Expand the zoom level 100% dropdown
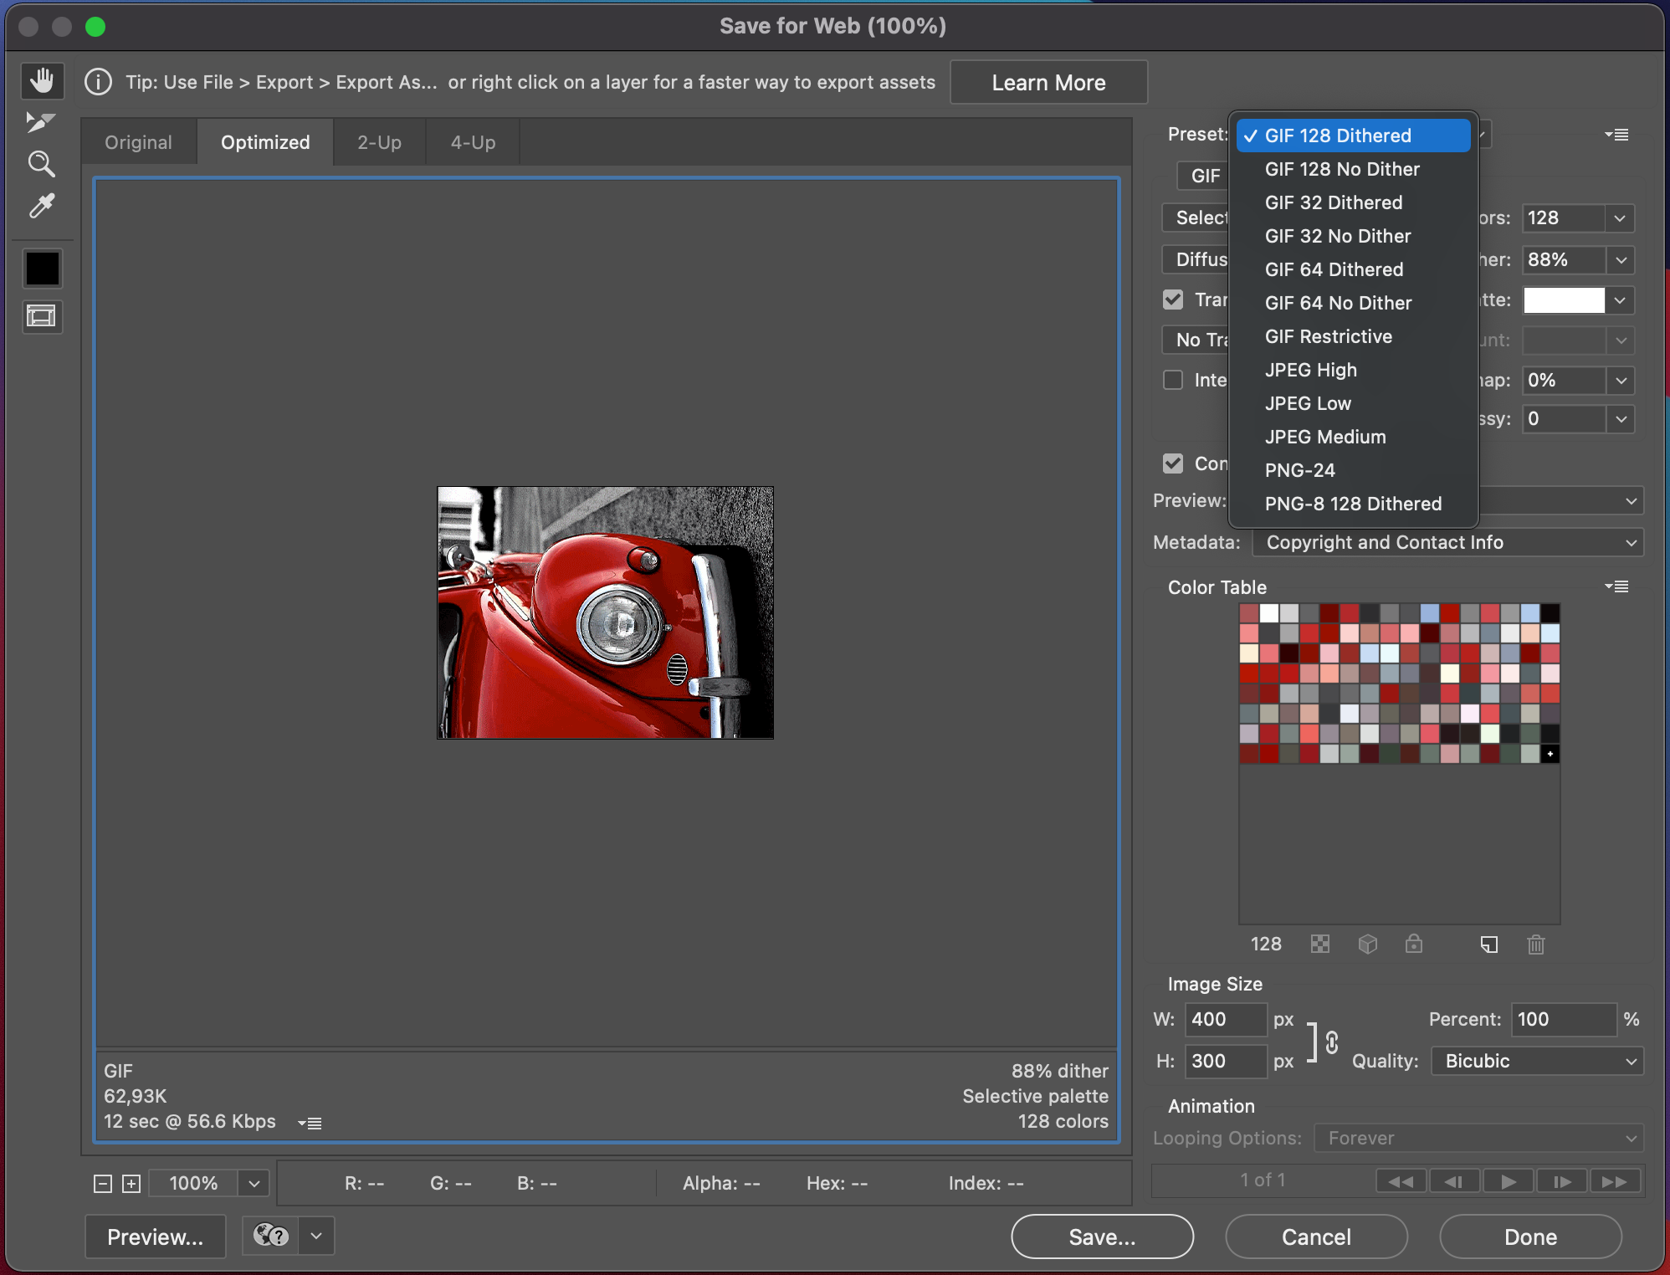Viewport: 1670px width, 1275px height. pos(254,1183)
